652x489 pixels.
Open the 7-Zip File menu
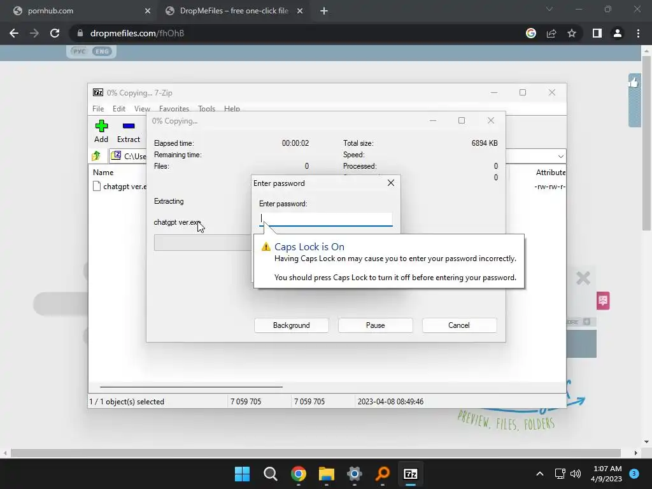point(98,108)
